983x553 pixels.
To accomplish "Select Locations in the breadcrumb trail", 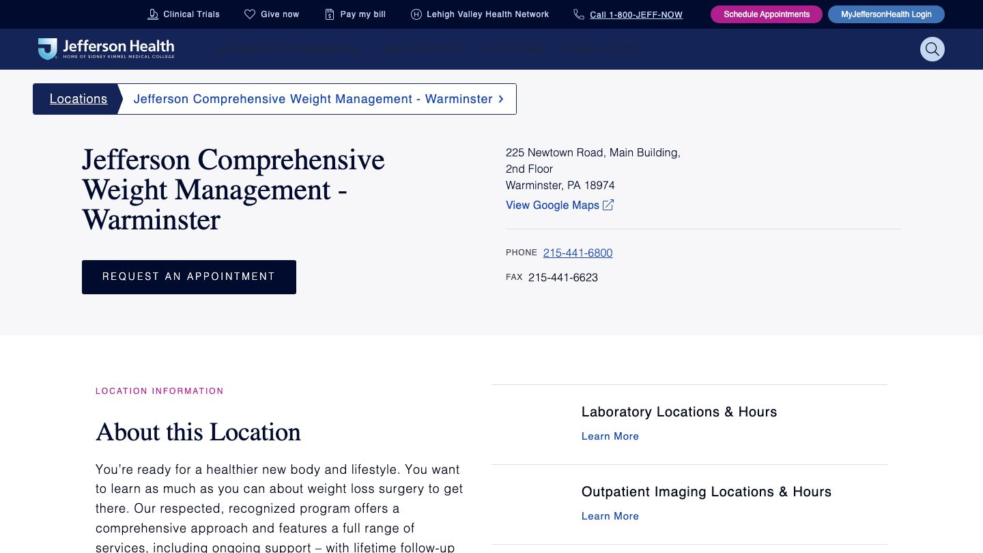I will click(x=79, y=99).
